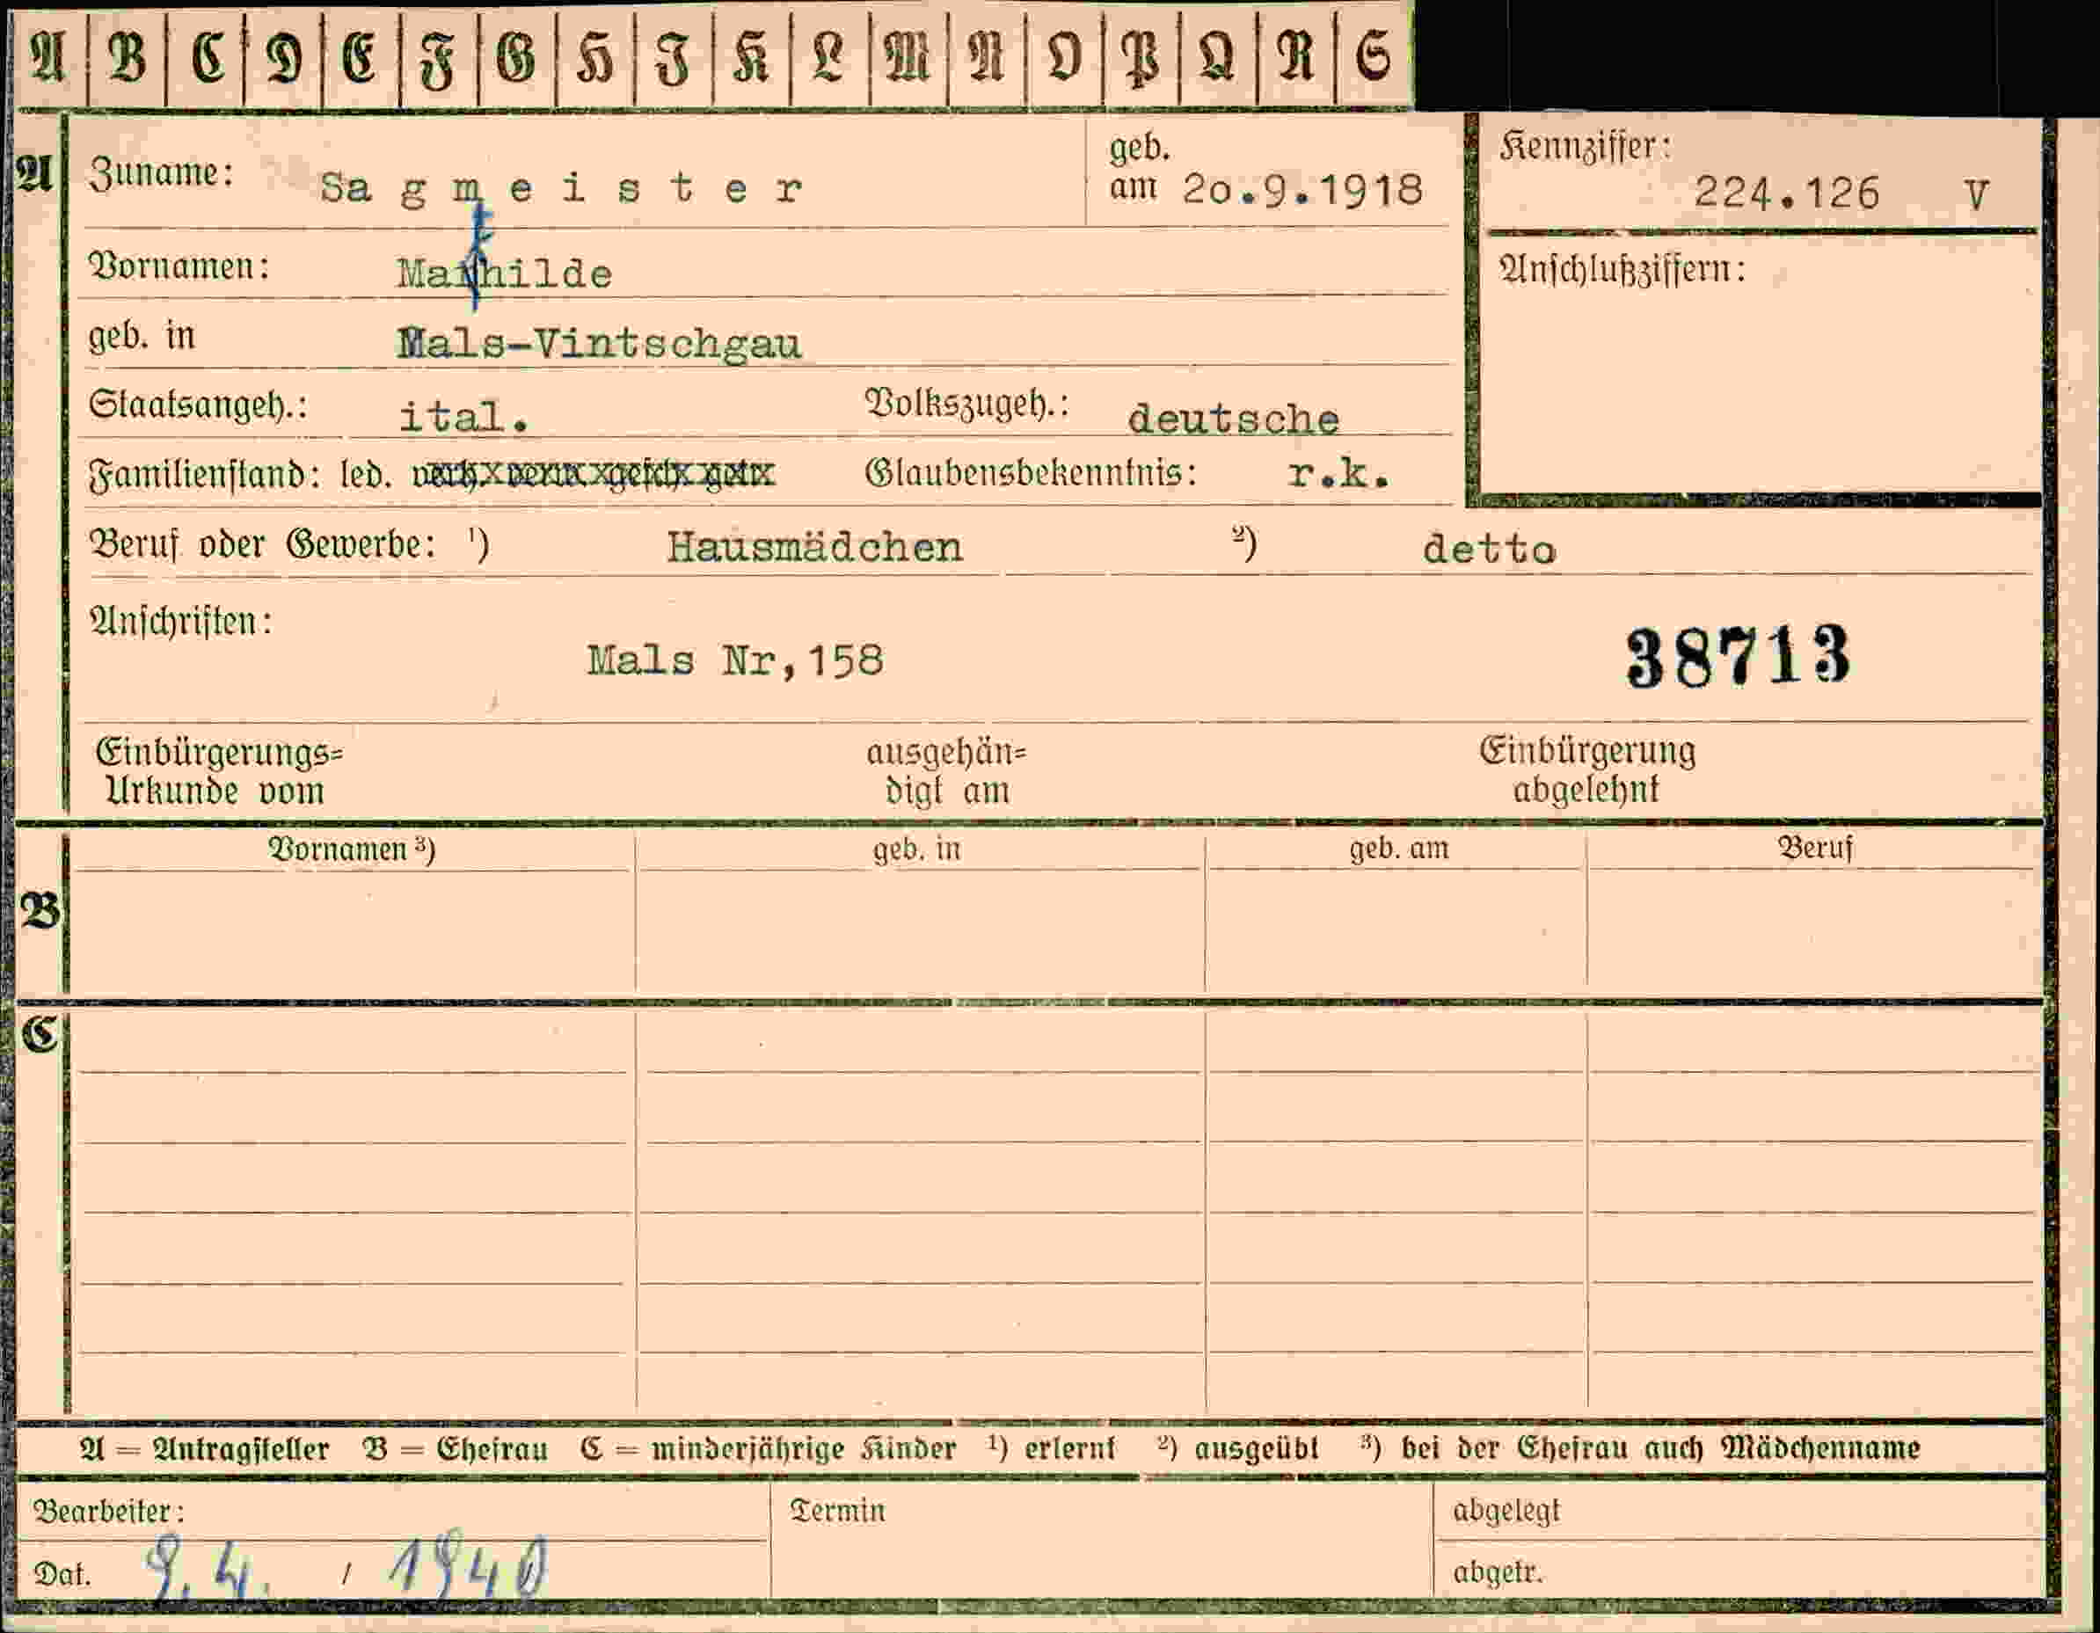Viewport: 2100px width, 1633px height.
Task: Open the letter K index tab
Action: click(x=753, y=58)
